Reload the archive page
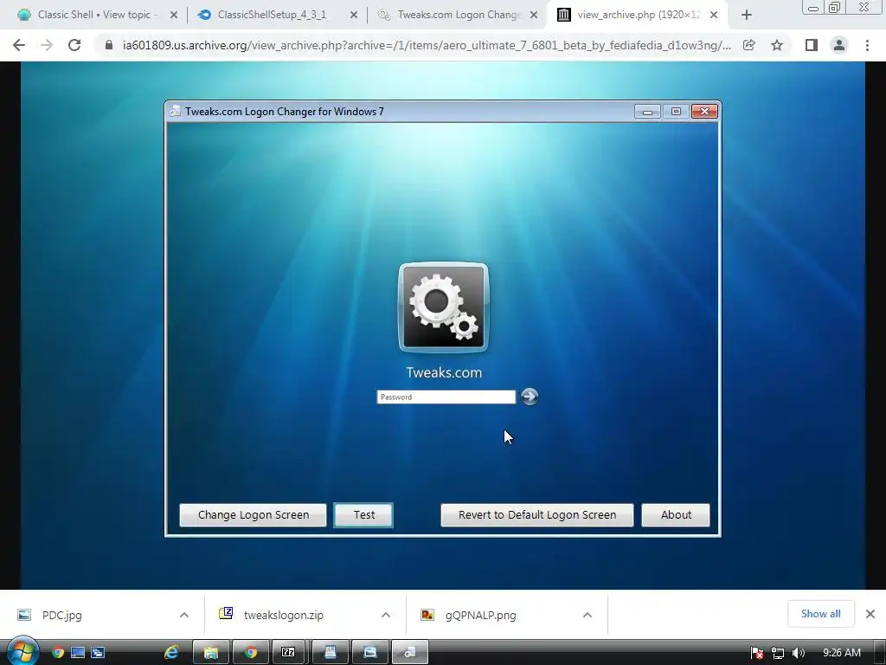The image size is (886, 665). click(74, 45)
